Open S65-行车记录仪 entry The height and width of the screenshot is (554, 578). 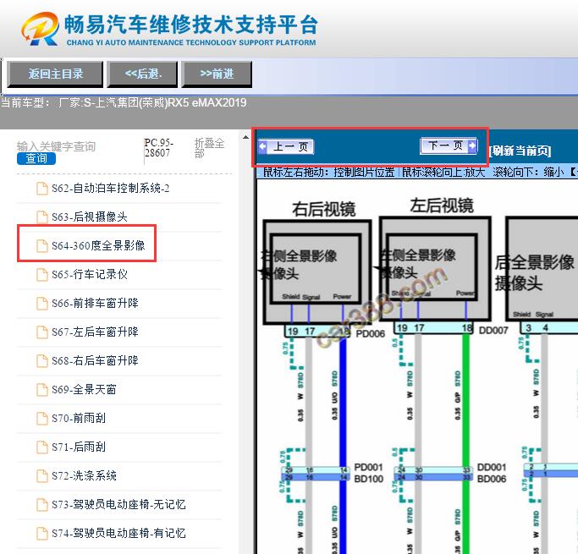(x=90, y=274)
